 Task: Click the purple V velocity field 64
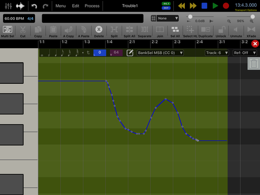coord(116,53)
